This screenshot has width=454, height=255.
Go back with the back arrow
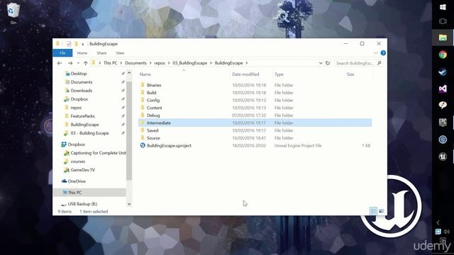(x=60, y=63)
